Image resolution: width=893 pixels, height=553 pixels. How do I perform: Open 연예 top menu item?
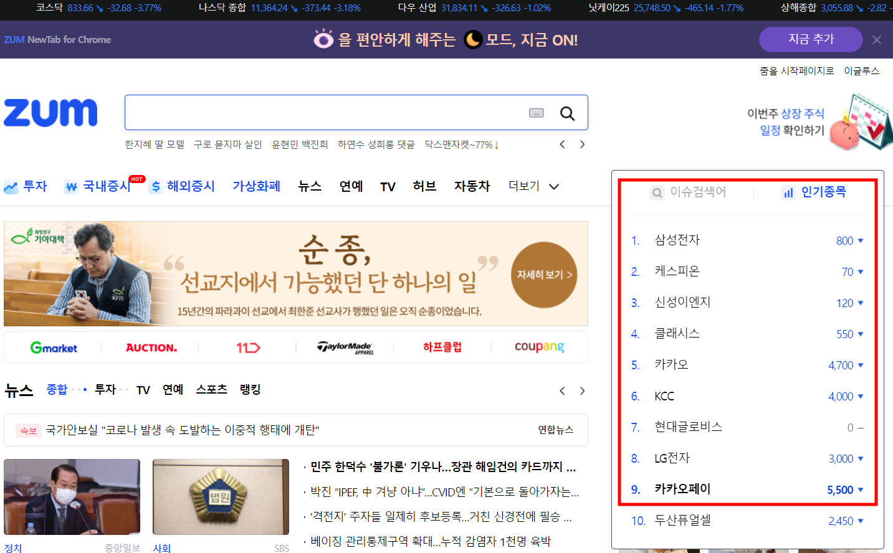(351, 186)
